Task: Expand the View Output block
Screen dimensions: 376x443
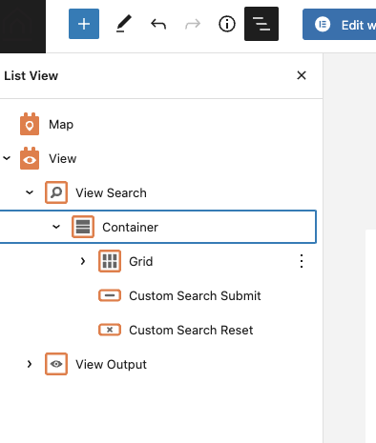Action: point(30,364)
